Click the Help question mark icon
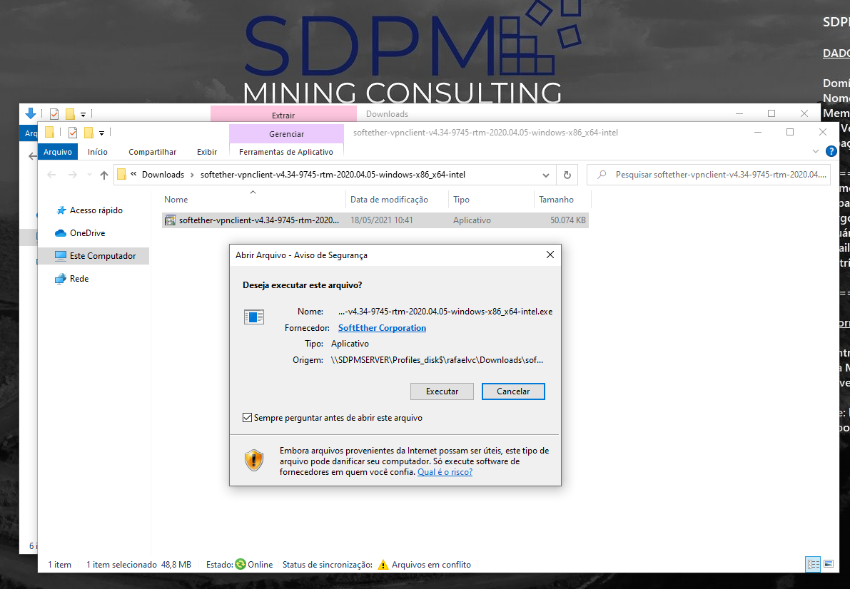This screenshot has height=589, width=850. [831, 151]
